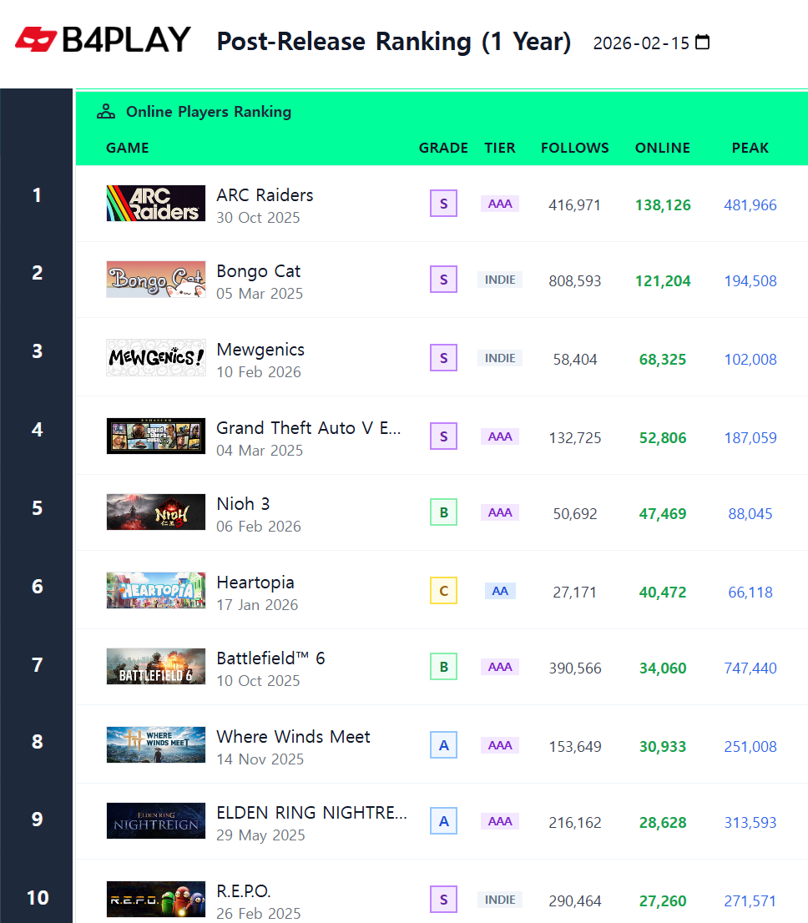Click R.E.P.O. follows value 290,464
This screenshot has width=808, height=923.
(575, 900)
